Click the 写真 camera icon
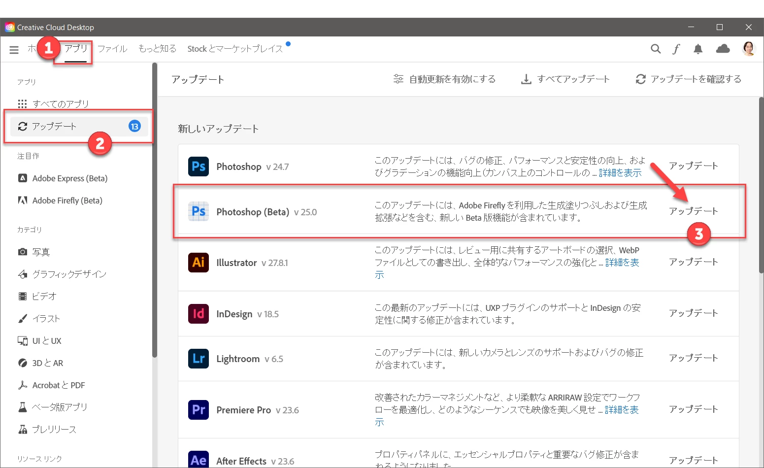764x468 pixels. click(23, 252)
